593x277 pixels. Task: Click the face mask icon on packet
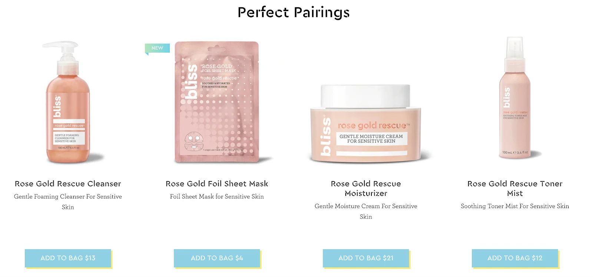click(194, 141)
